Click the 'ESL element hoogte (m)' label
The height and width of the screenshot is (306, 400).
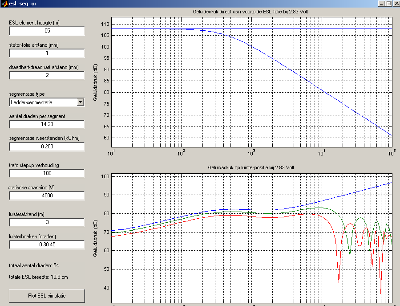tap(34, 23)
